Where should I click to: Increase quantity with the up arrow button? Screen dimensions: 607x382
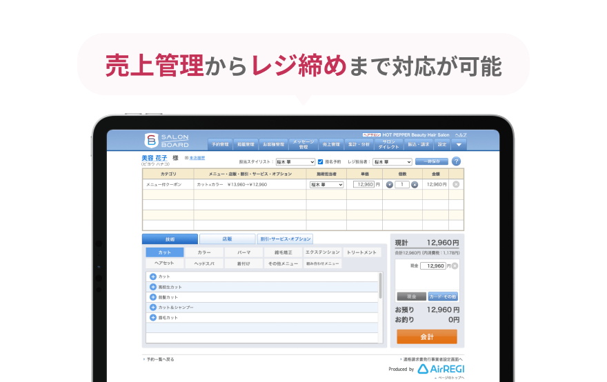pos(415,185)
